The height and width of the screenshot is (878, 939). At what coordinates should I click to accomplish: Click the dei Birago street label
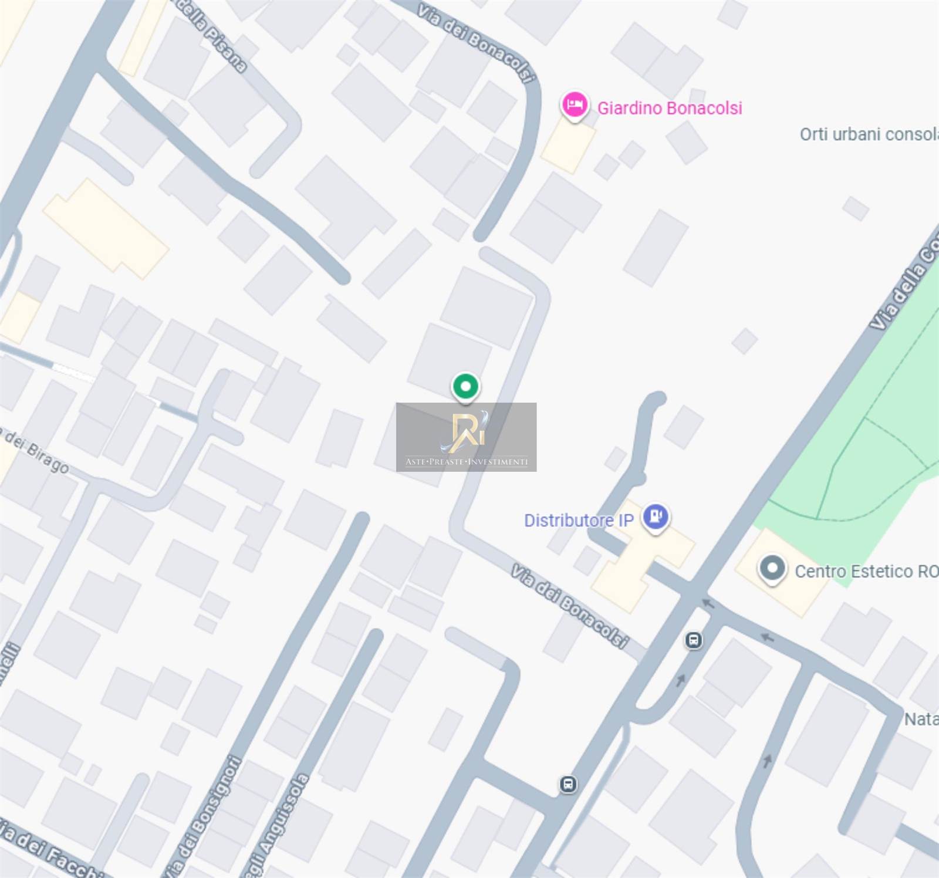[35, 450]
